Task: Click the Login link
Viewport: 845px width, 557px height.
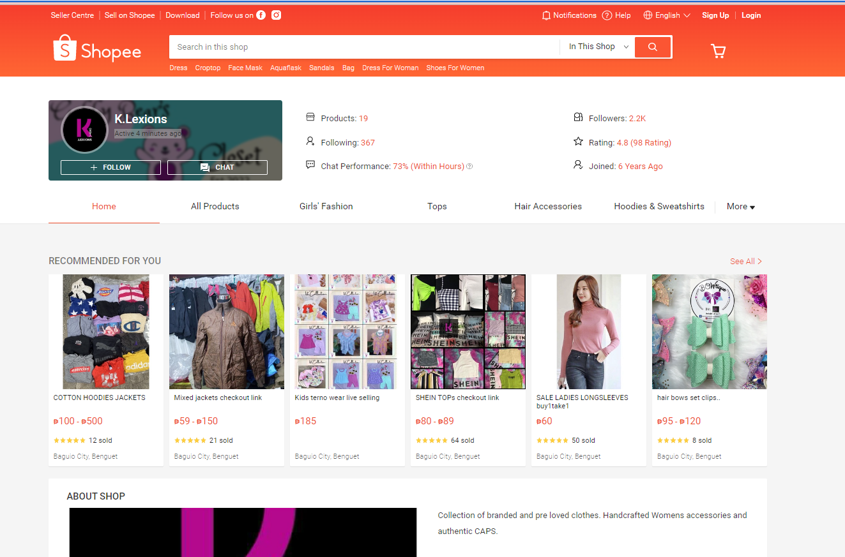Action: (751, 15)
